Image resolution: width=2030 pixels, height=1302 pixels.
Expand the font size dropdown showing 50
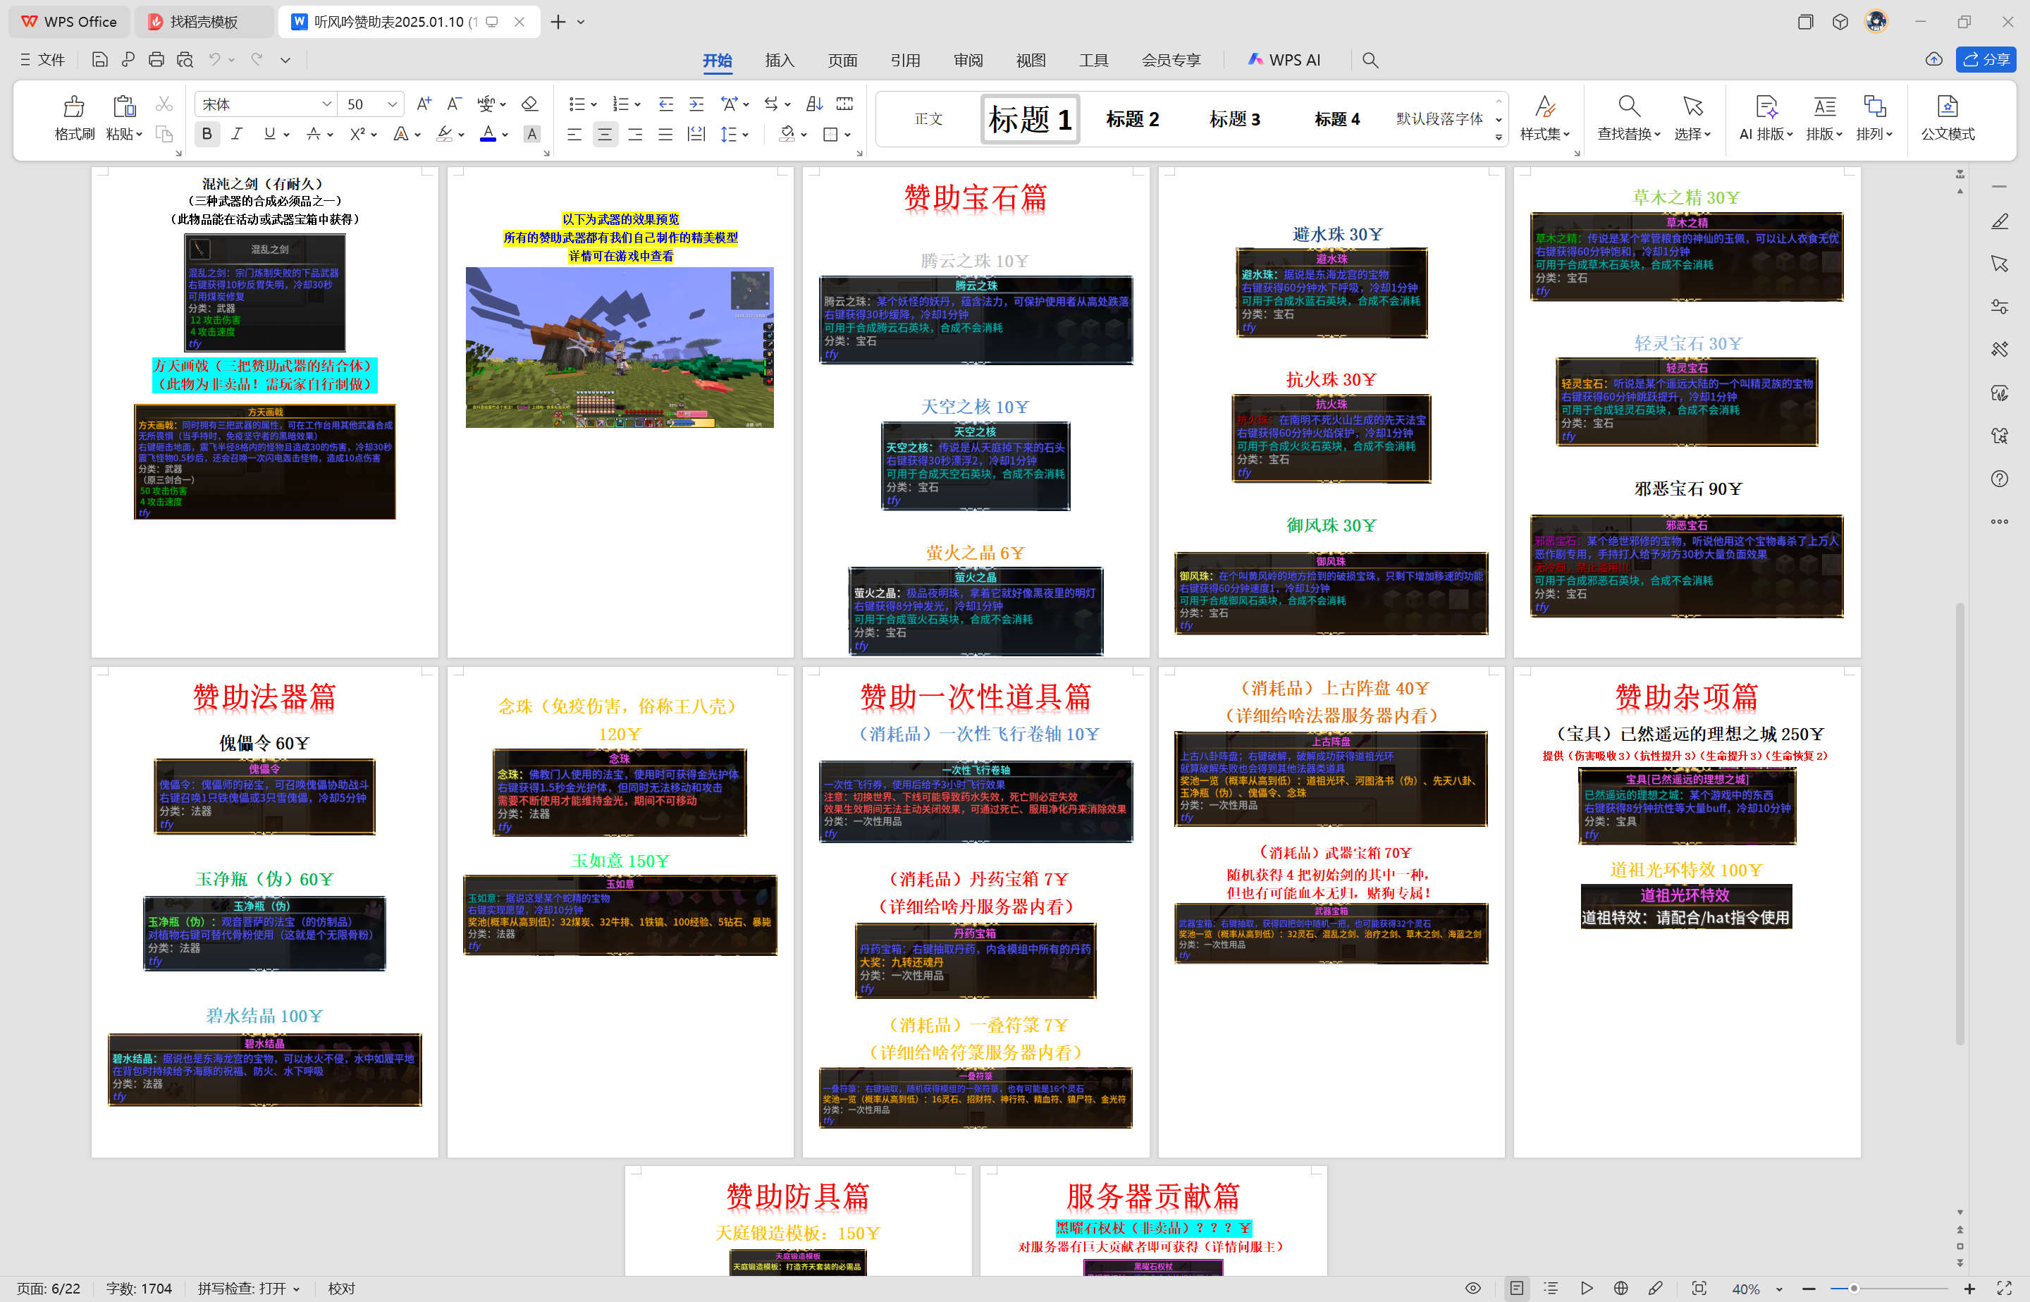point(392,104)
